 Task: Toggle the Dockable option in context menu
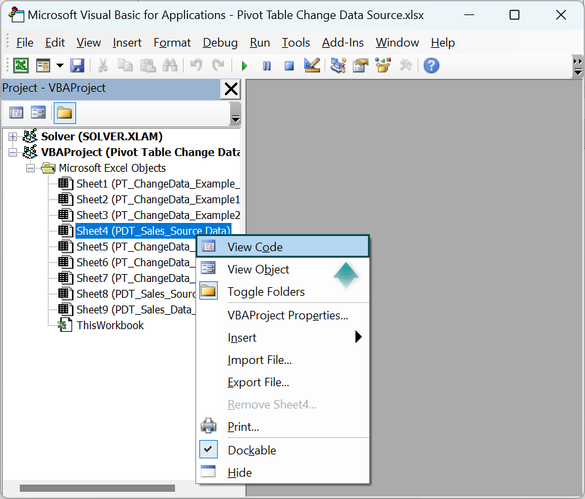click(251, 450)
